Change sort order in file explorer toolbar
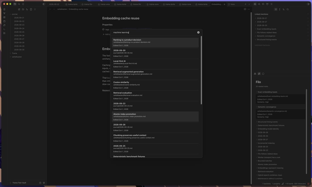 pos(27,9)
